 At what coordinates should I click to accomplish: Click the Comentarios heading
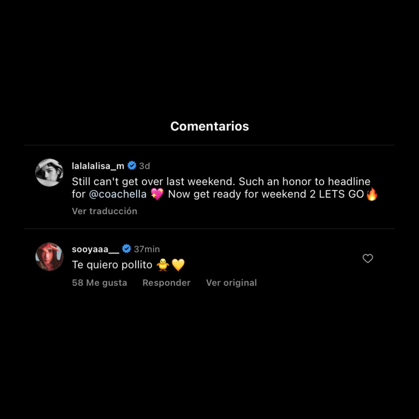(209, 126)
